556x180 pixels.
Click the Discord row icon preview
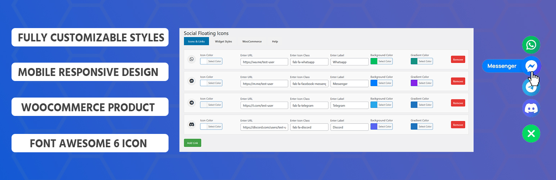click(192, 125)
